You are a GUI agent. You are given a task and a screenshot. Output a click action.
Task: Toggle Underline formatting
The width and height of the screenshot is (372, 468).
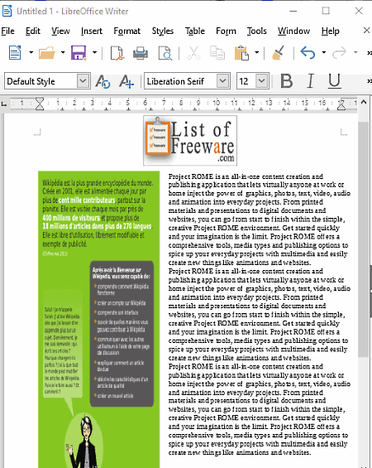334,81
